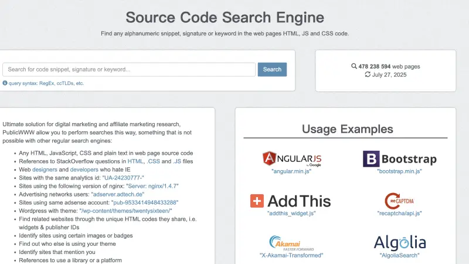Click the refresh icon beside July 27, 2025
This screenshot has width=469, height=264.
coord(368,75)
